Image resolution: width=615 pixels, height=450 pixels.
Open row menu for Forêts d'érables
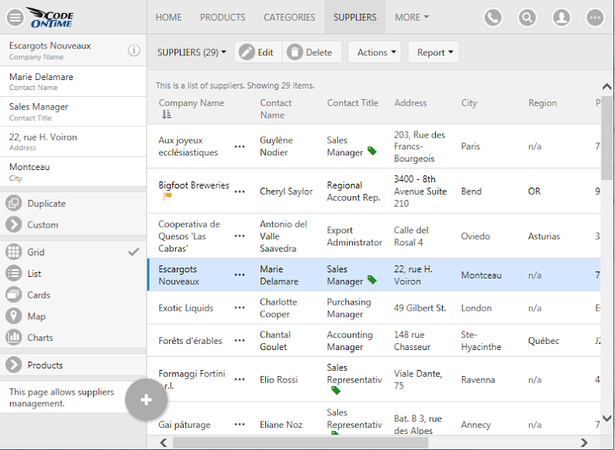[240, 340]
